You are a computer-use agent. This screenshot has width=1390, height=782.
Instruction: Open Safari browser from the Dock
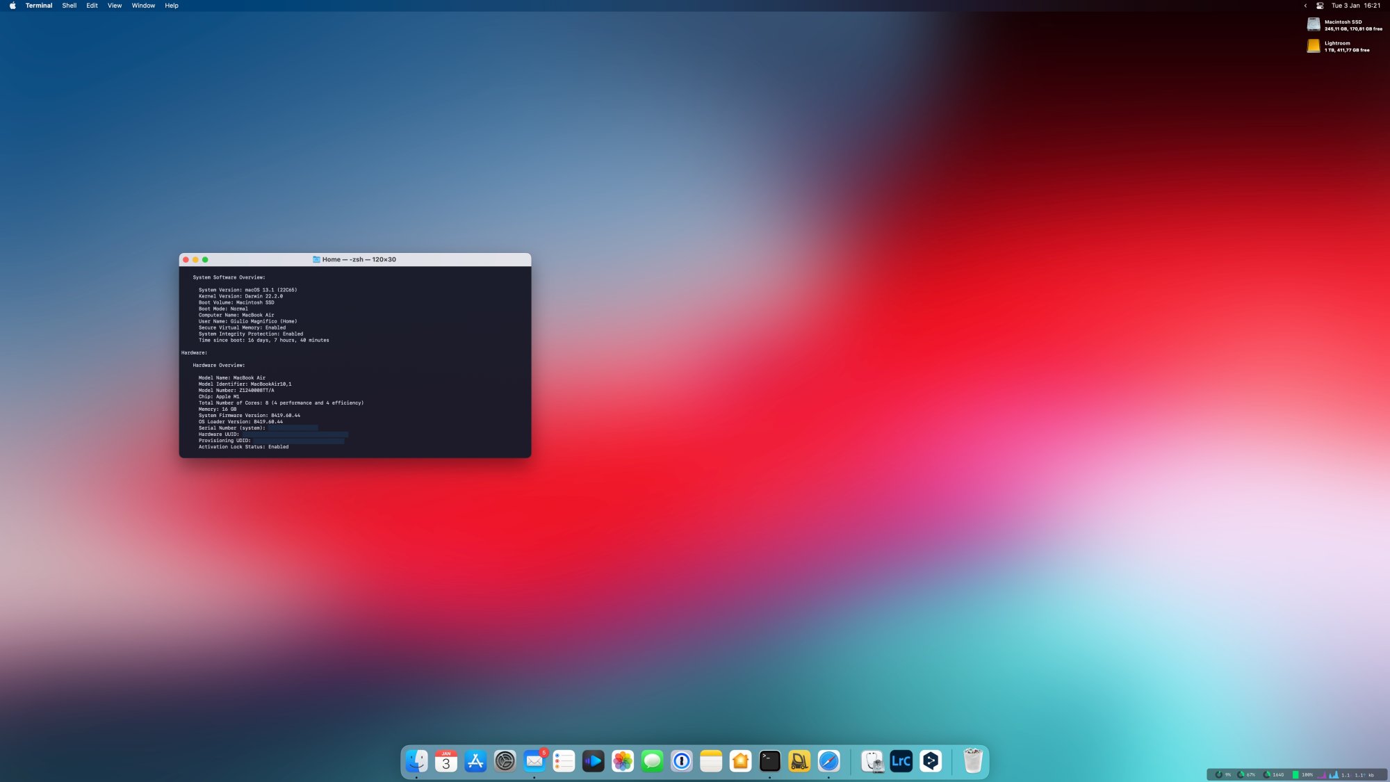pos(829,761)
